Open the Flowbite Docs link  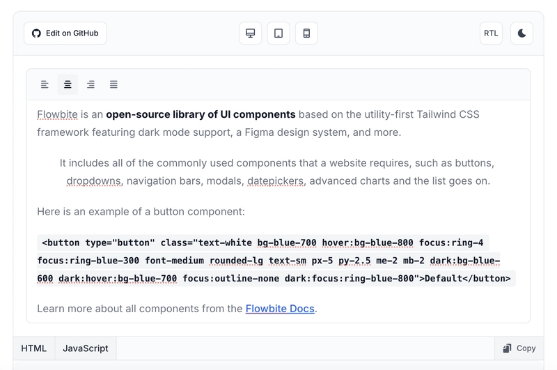click(280, 309)
